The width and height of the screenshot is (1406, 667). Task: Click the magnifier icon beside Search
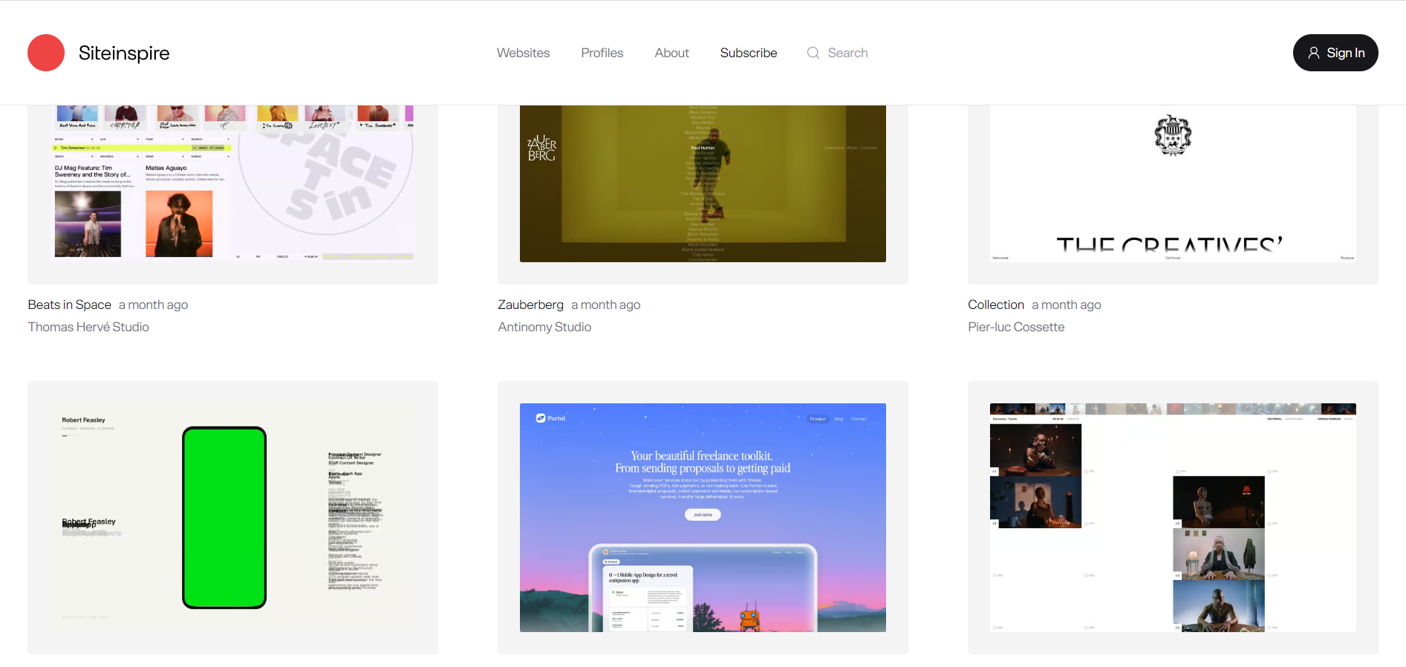pyautogui.click(x=813, y=53)
